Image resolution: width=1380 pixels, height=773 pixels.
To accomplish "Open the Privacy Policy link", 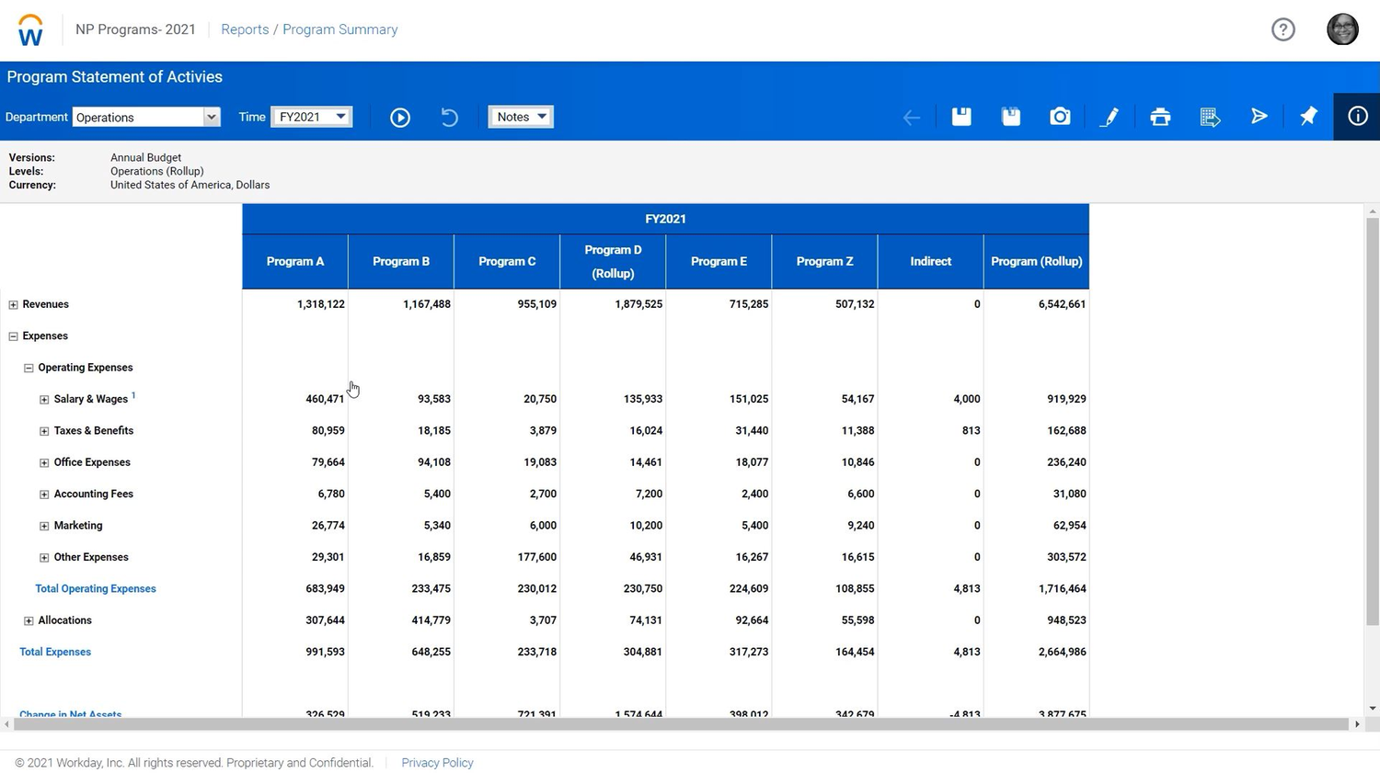I will [x=437, y=763].
